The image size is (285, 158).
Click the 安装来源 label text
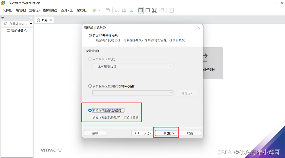(x=92, y=51)
